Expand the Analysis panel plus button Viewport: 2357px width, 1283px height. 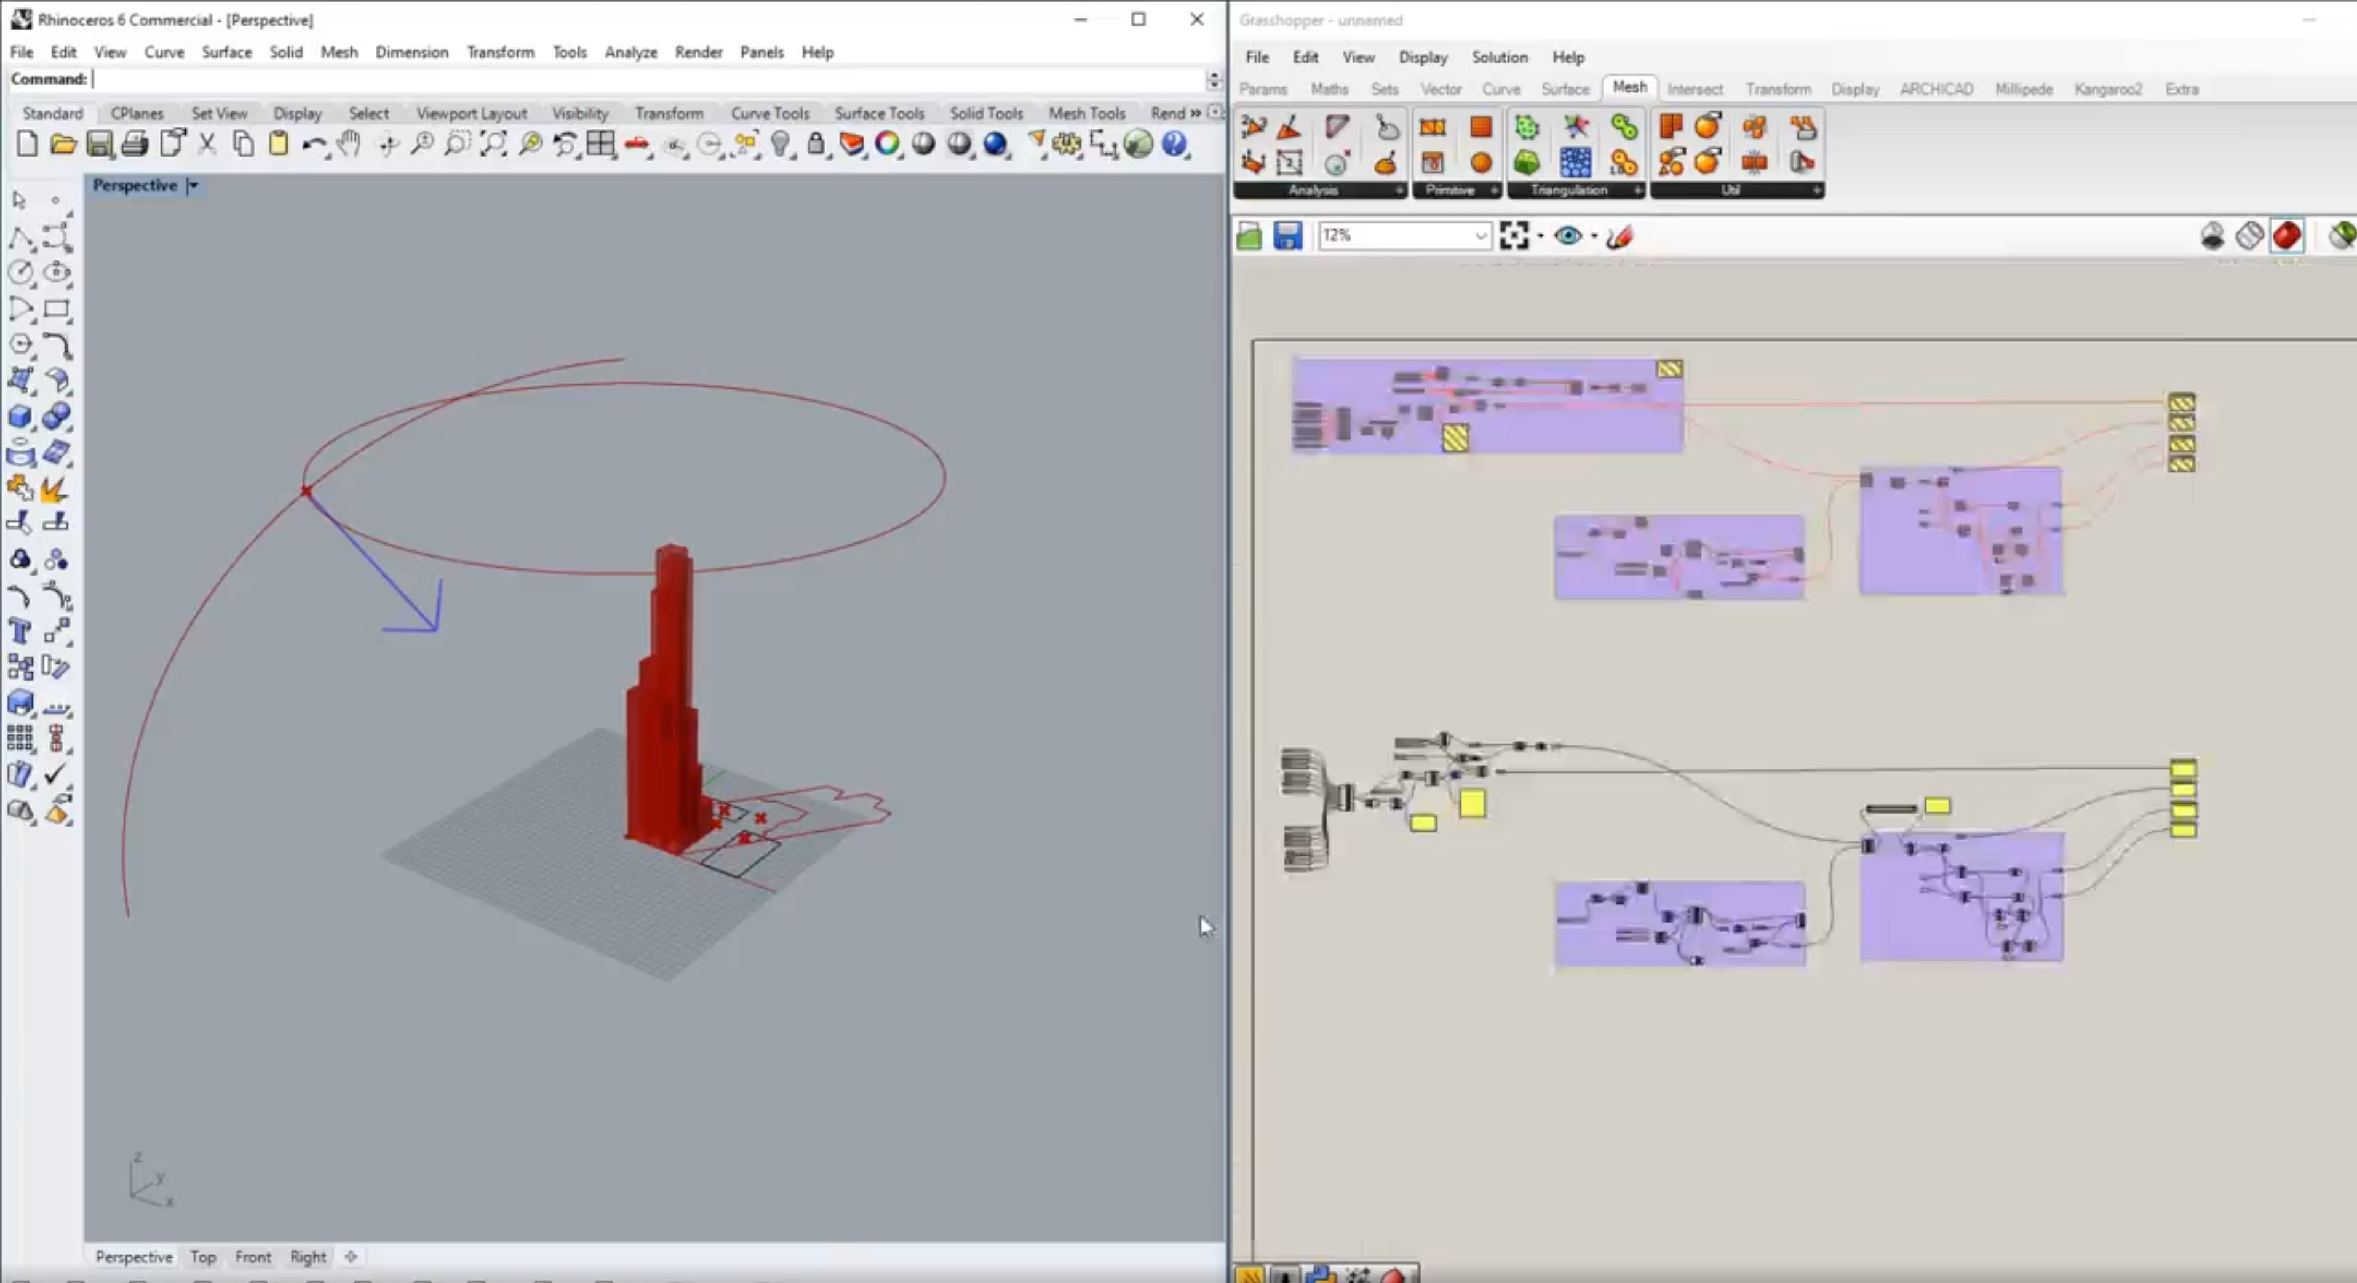1399,190
